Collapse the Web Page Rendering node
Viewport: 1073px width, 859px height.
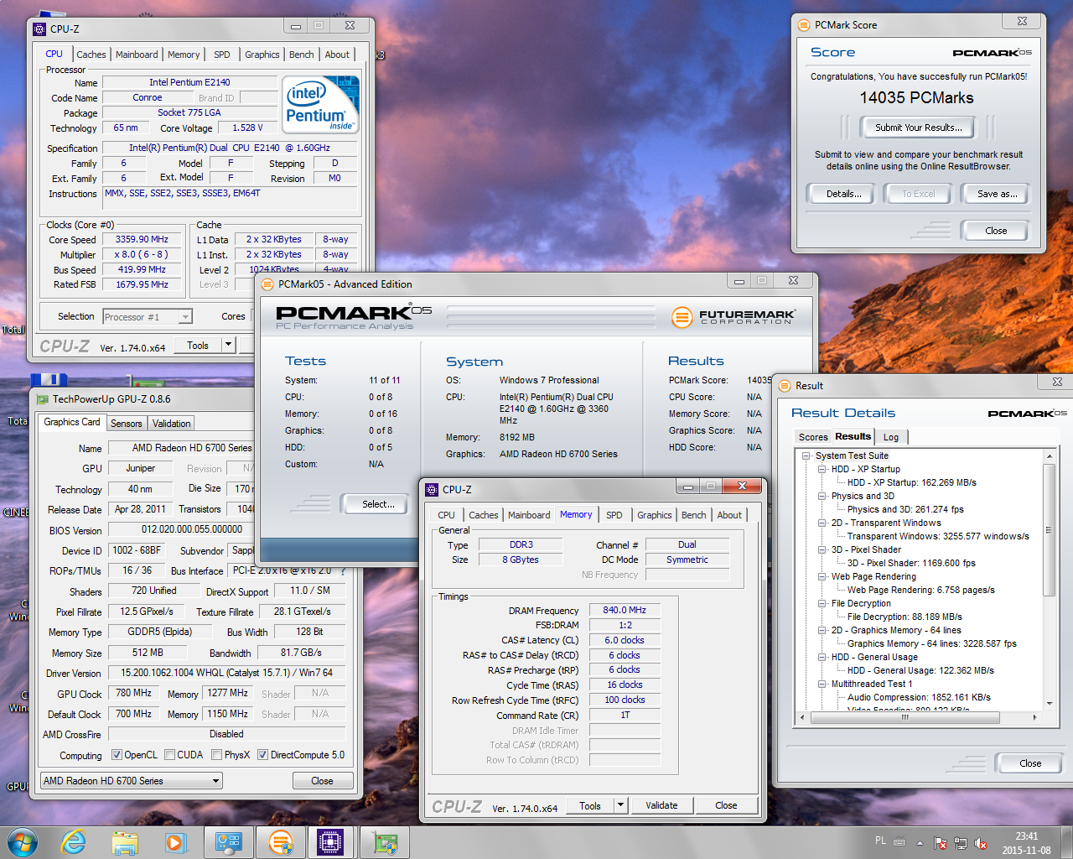(822, 576)
